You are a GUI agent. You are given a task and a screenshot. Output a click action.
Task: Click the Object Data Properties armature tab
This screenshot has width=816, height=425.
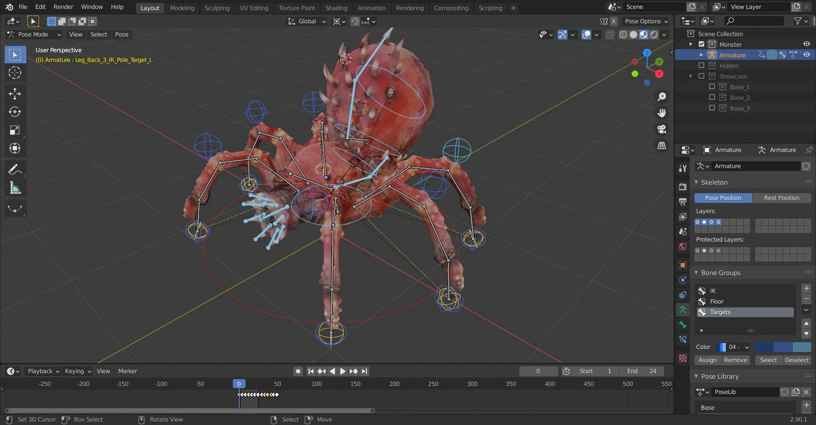683,310
